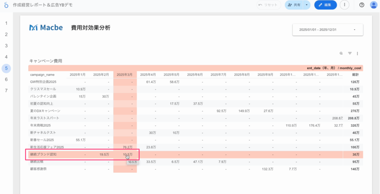The height and width of the screenshot is (194, 380).
Task: Open the chart filter icon
Action: coord(350,54)
